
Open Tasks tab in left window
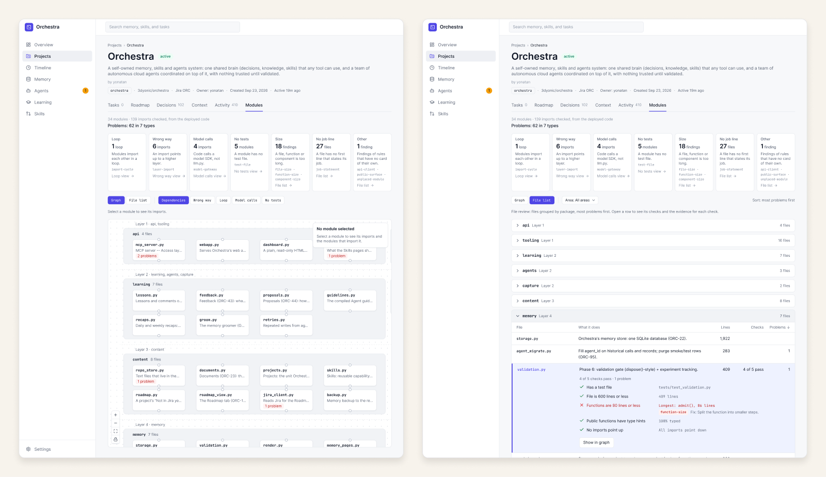coord(116,105)
